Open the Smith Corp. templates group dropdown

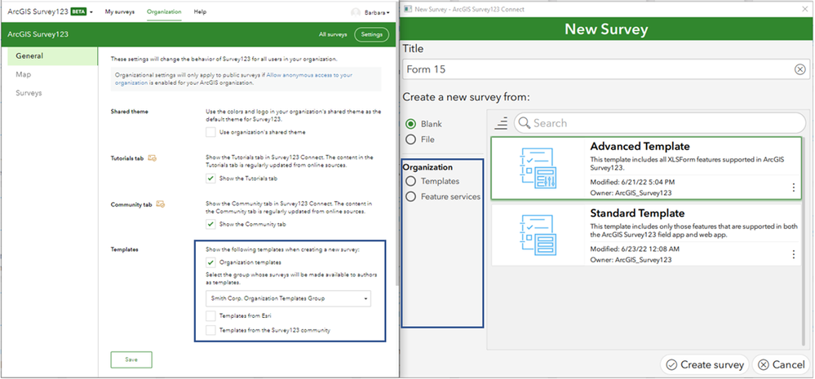coord(289,298)
